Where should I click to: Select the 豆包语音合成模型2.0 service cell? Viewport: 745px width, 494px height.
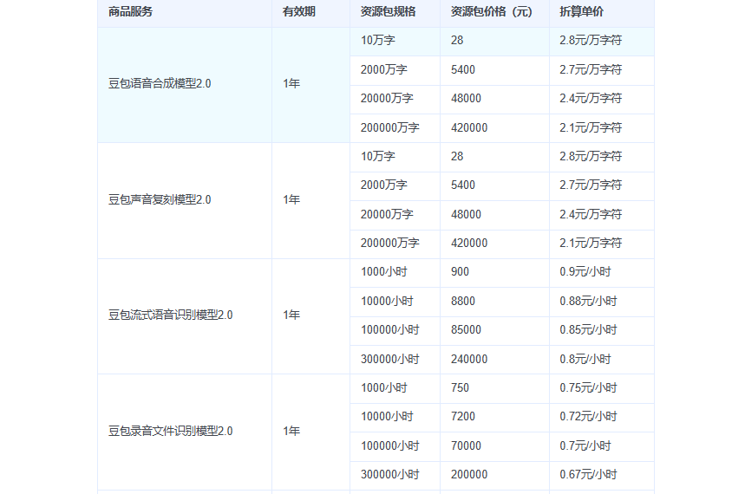pos(185,84)
